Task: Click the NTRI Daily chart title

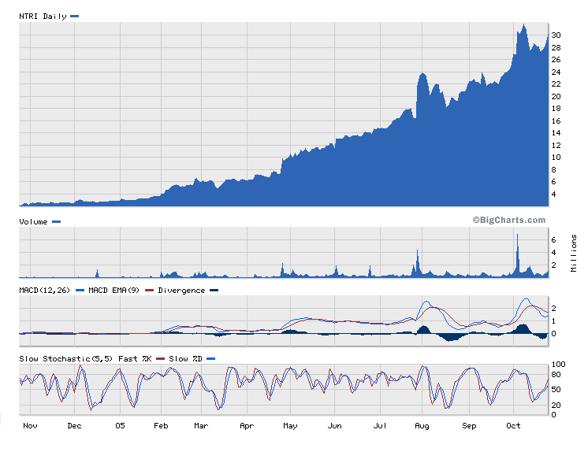Action: pos(43,16)
